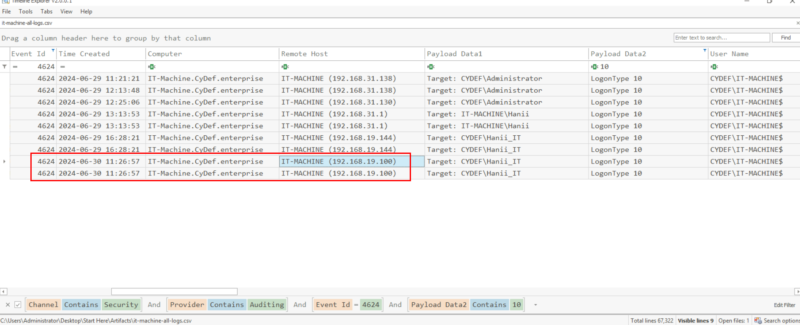Expand the recent filters dropdown arrow
800x325 pixels.
click(535, 305)
